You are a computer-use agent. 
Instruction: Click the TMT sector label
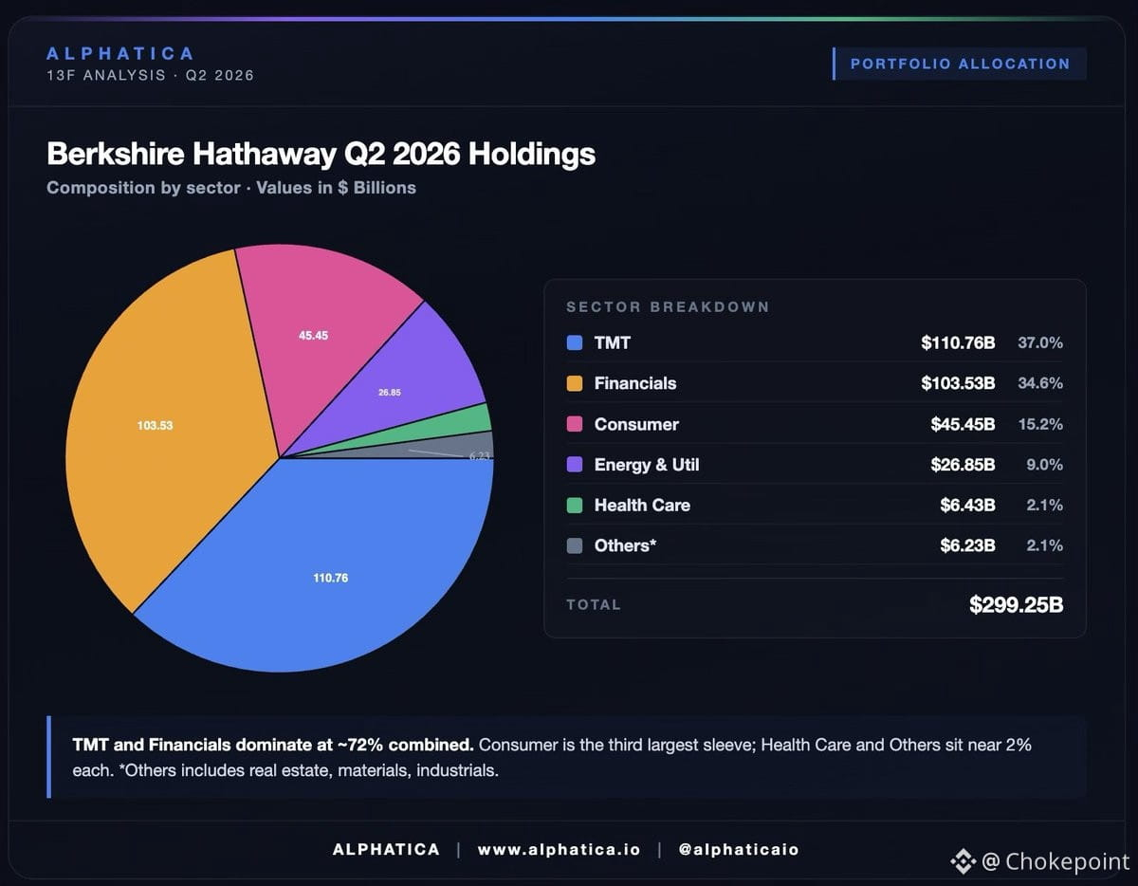pyautogui.click(x=613, y=343)
